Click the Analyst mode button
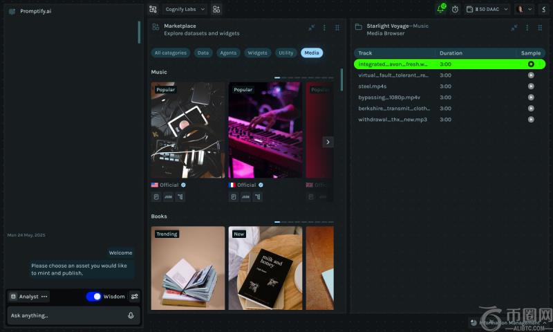Screen dimensions: 553x332 coord(28,297)
